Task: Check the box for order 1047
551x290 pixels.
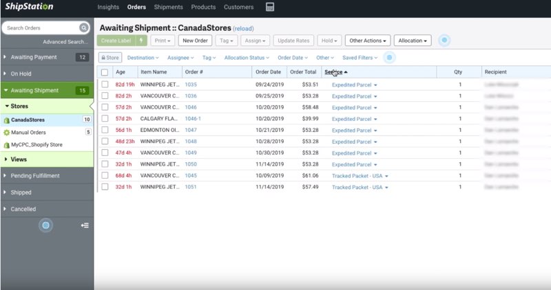Action: (x=105, y=130)
